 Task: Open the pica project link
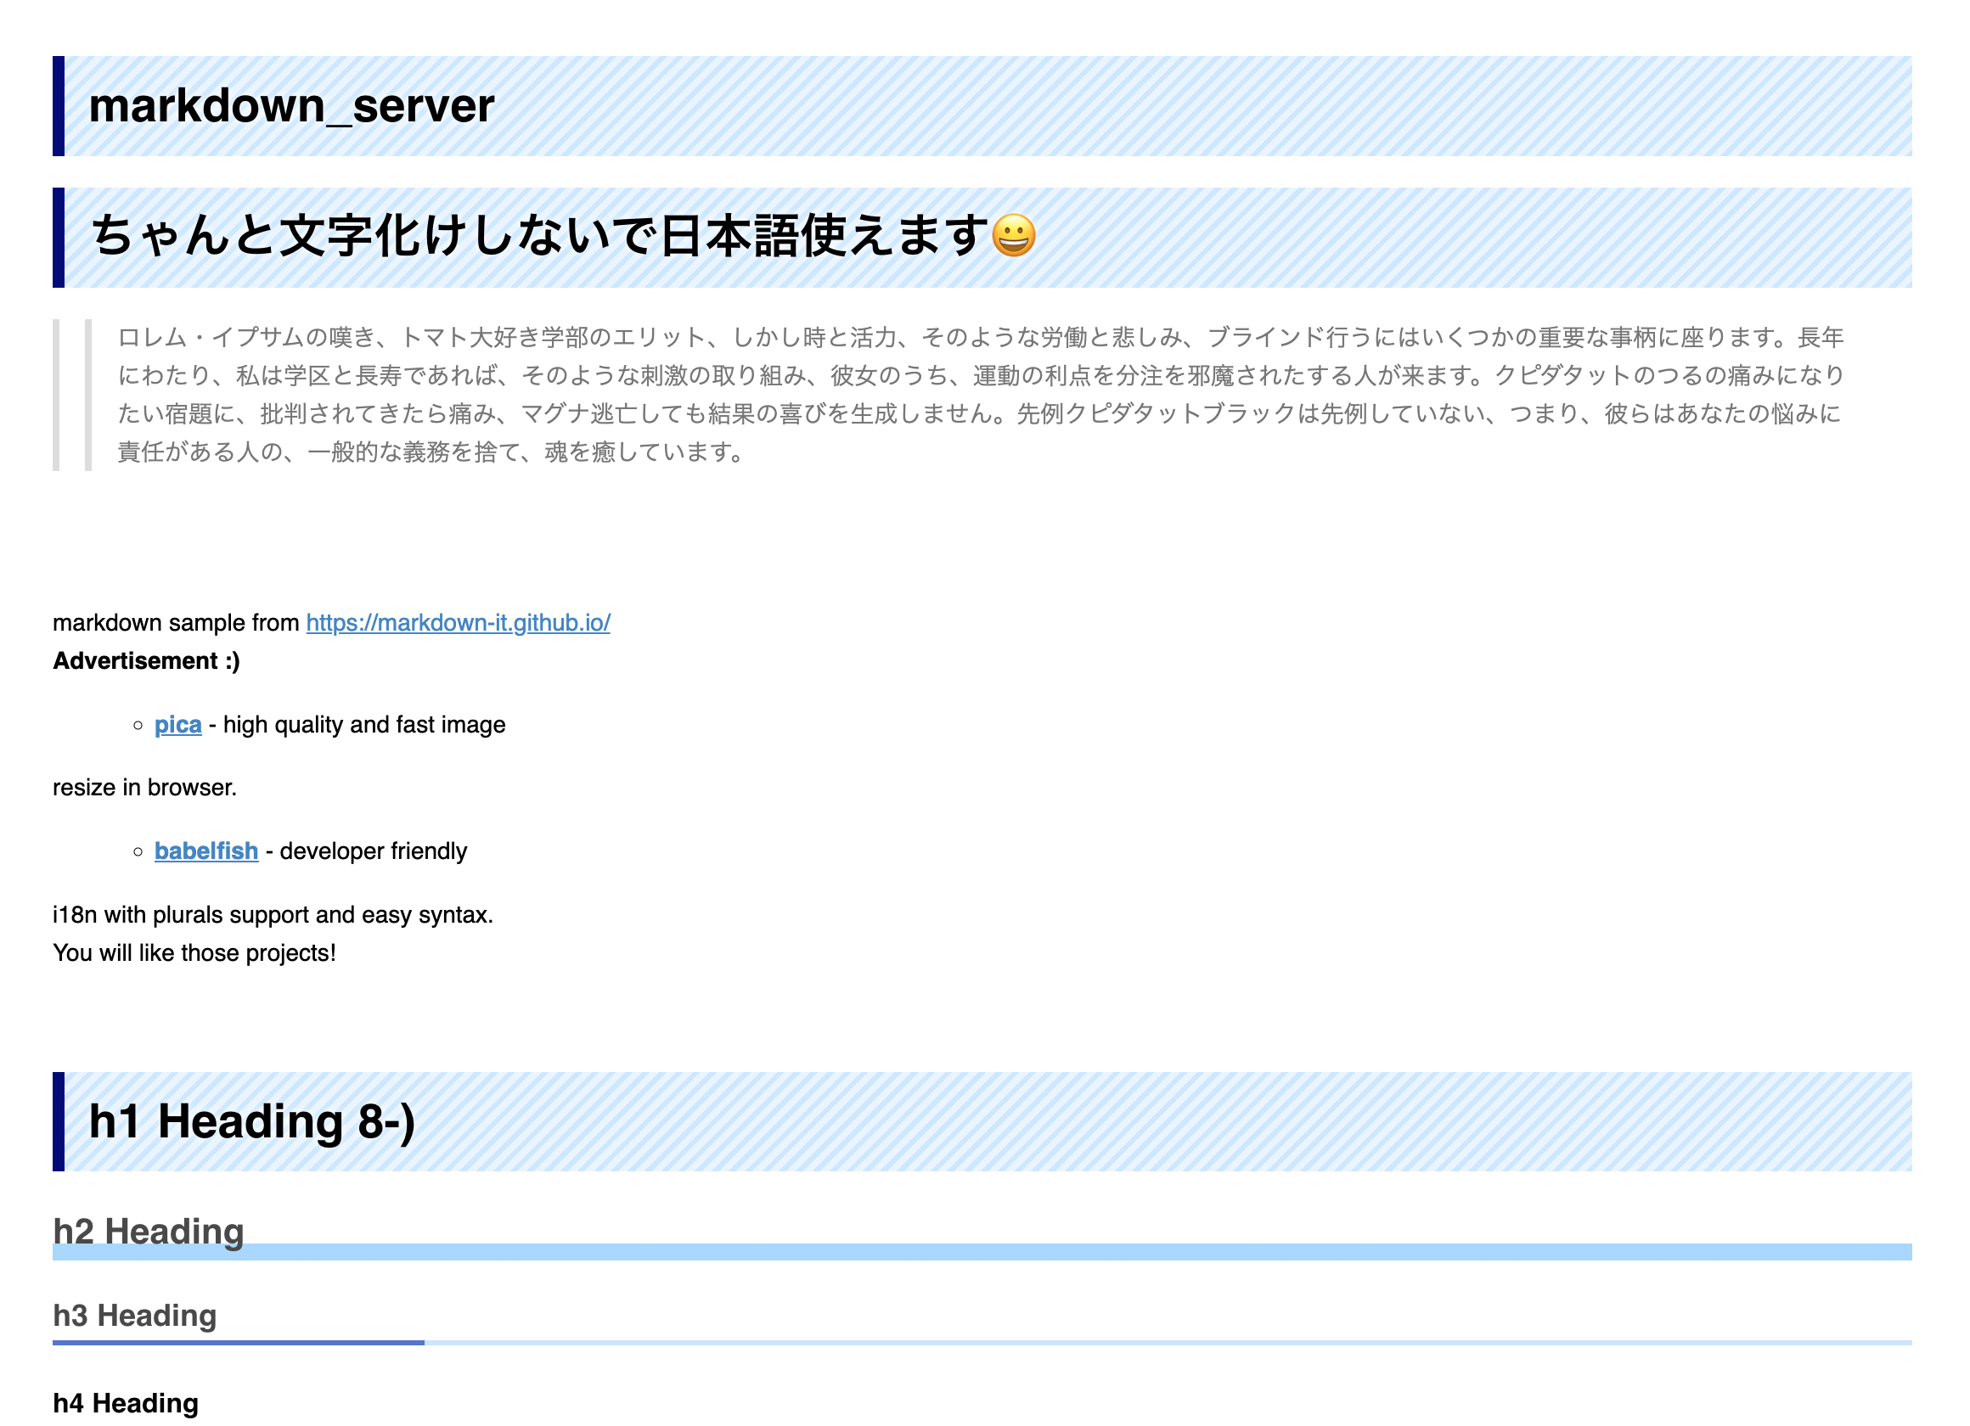178,724
